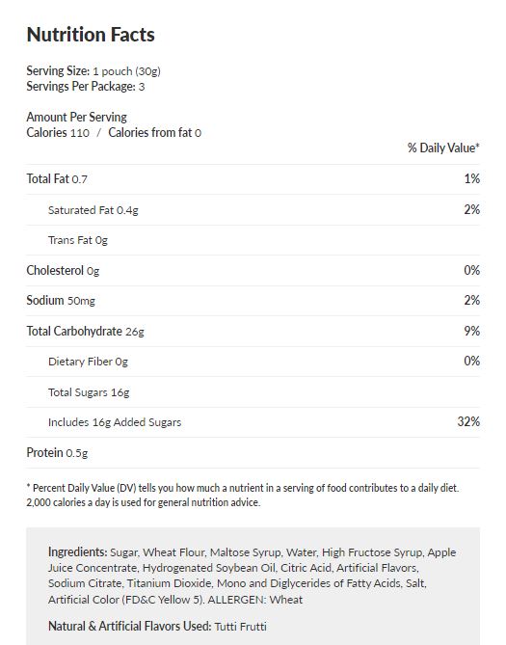This screenshot has height=645, width=506.
Task: Click the Total Carbohydrate 26g row
Action: tap(253, 331)
